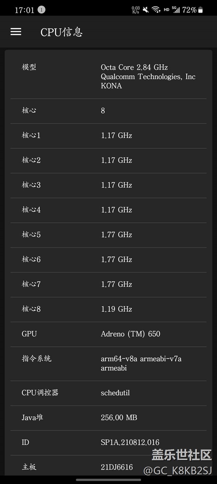Tap the 核心8 1.19 GHz row
217x484 pixels.
click(x=108, y=309)
